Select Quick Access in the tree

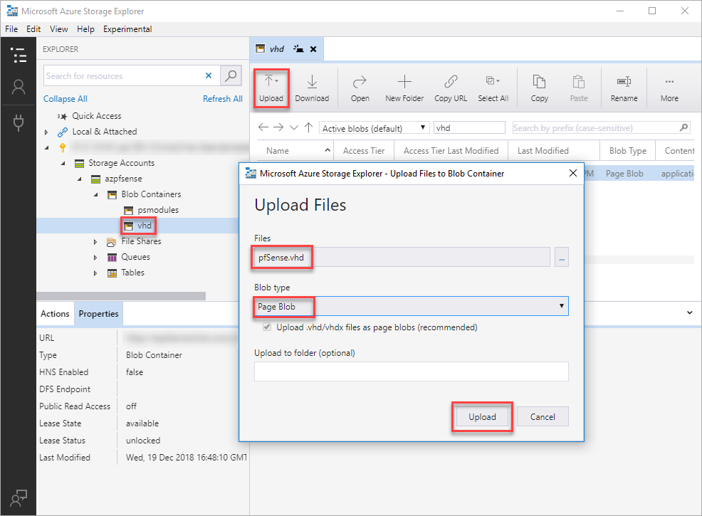(x=97, y=116)
